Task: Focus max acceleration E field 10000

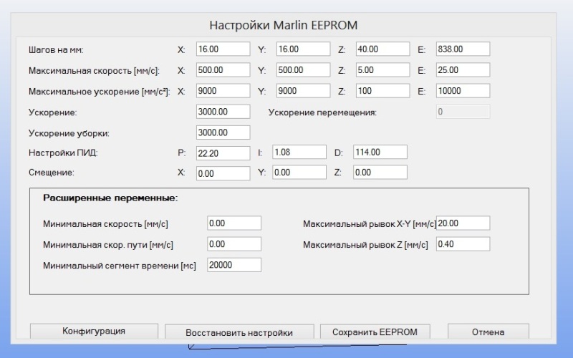Action: click(463, 91)
